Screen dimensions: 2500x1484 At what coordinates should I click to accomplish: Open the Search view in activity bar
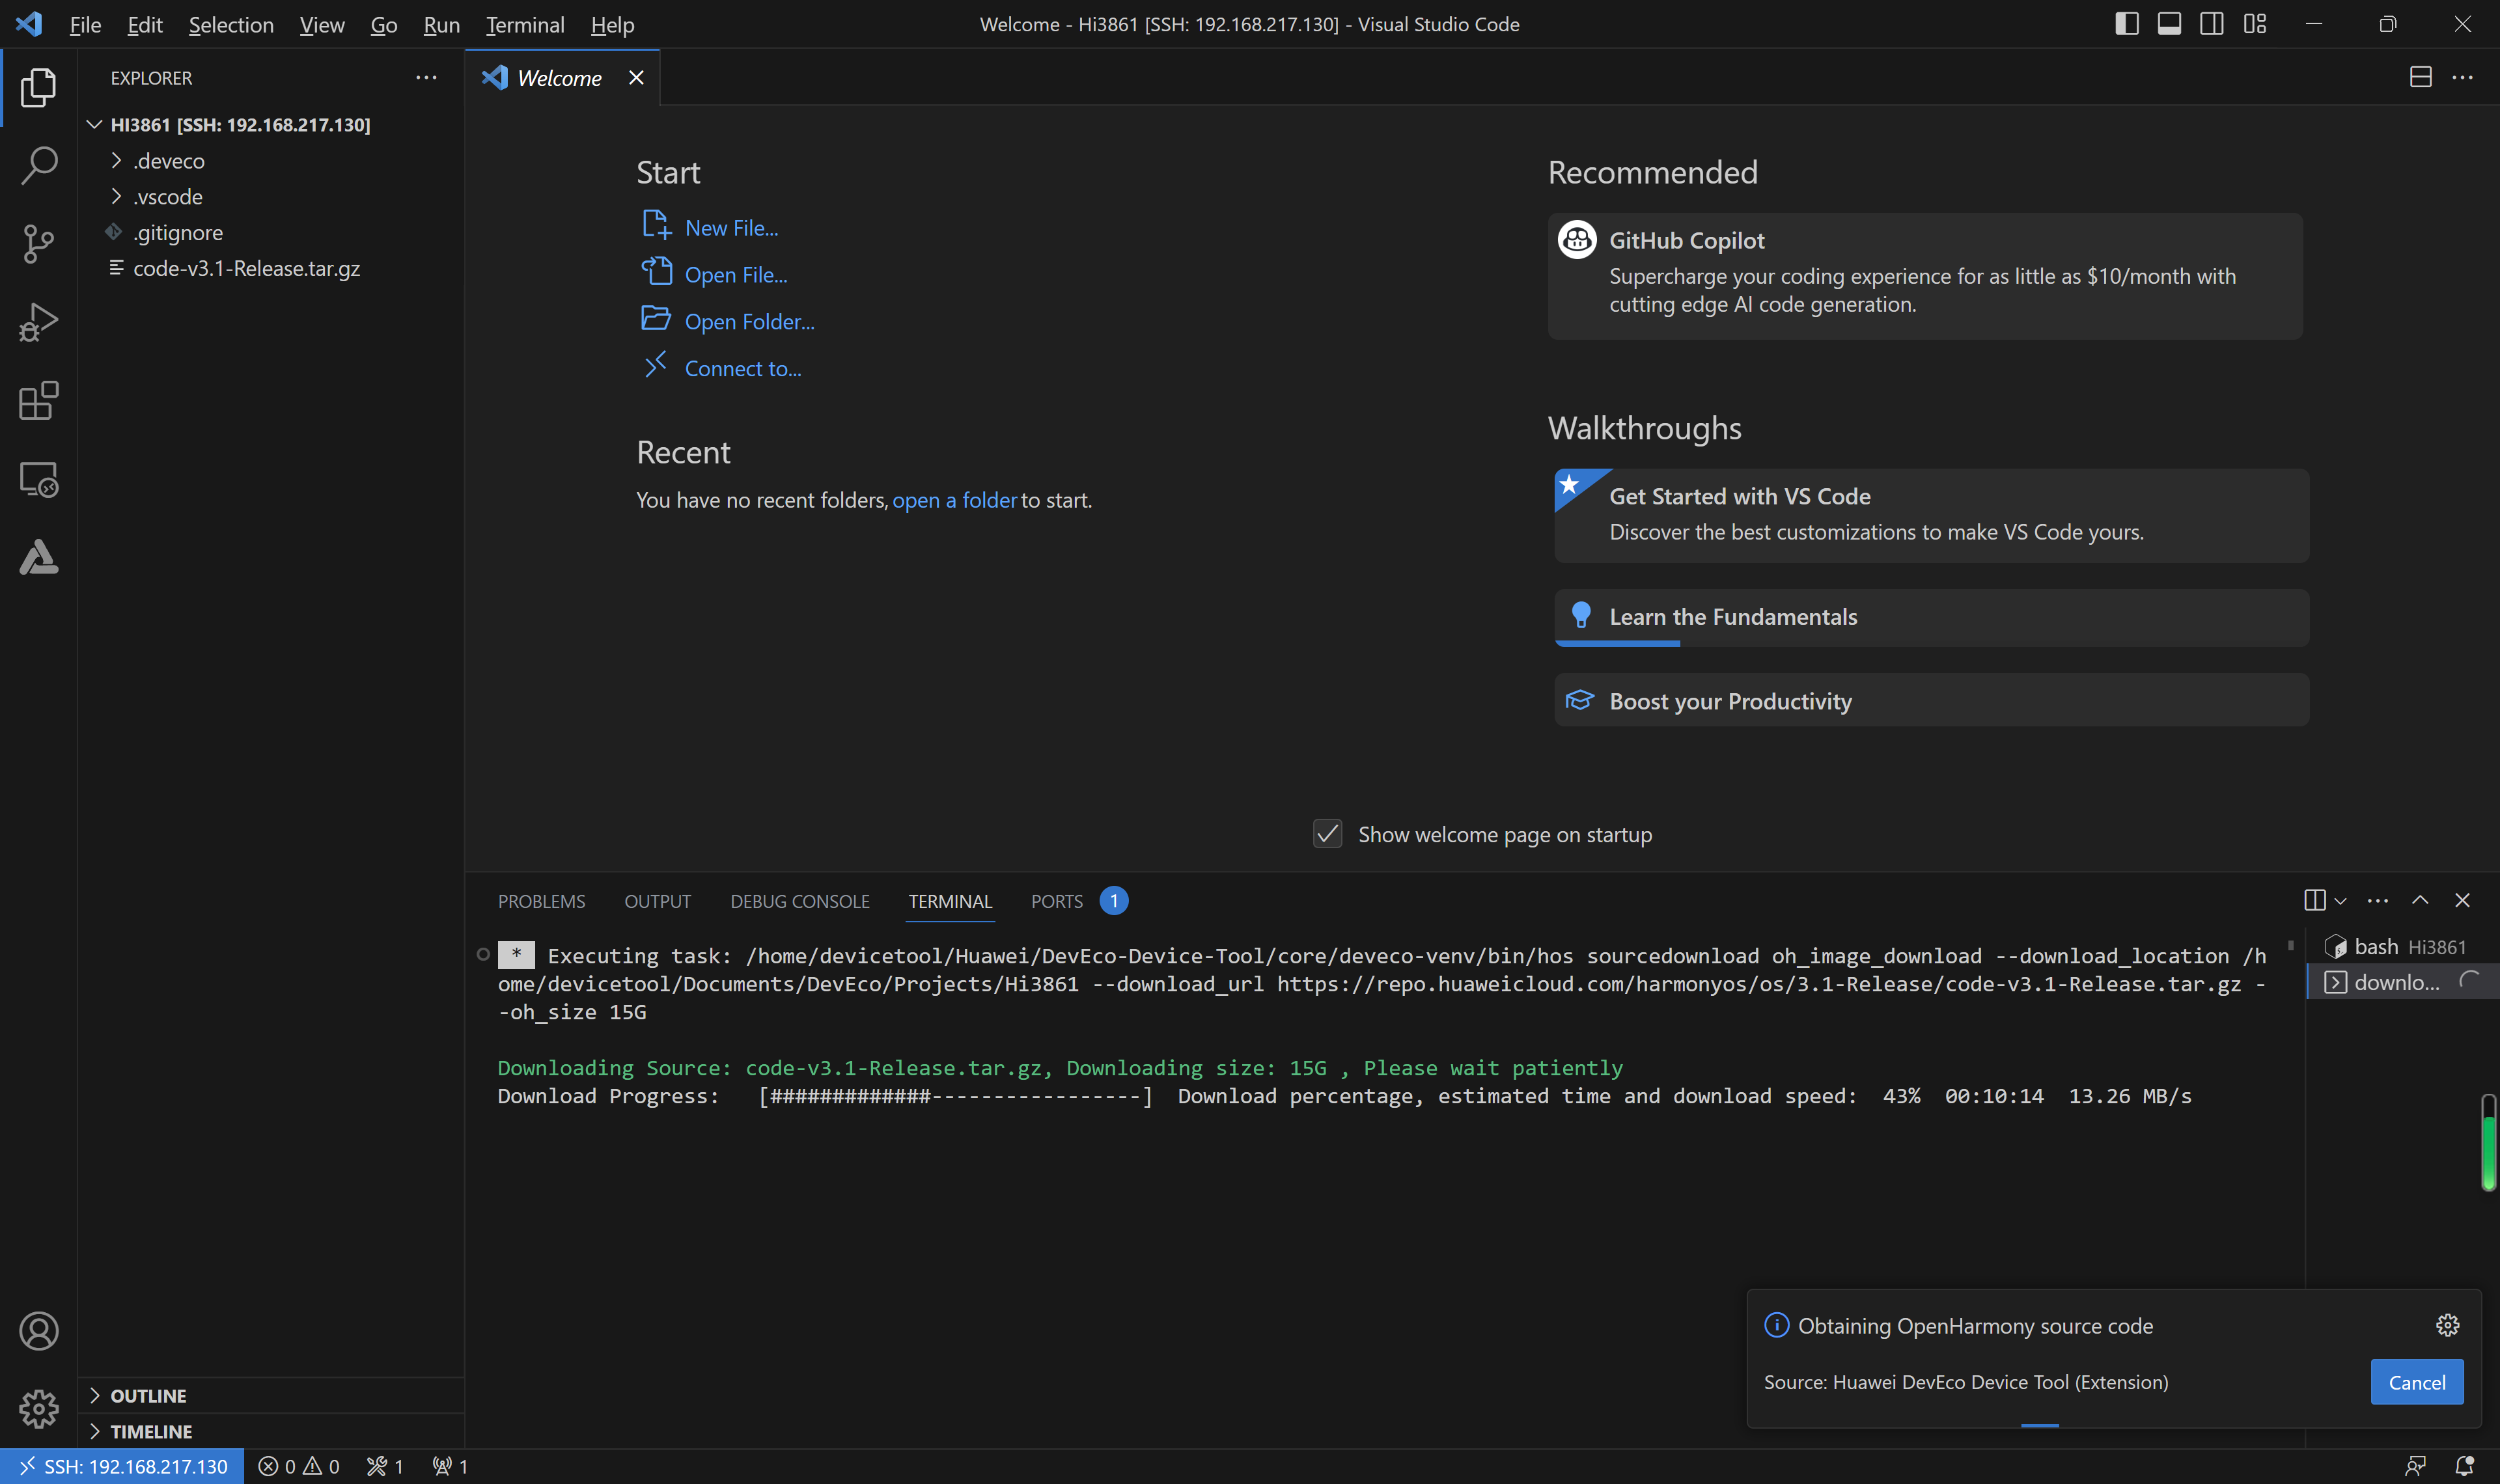(39, 165)
